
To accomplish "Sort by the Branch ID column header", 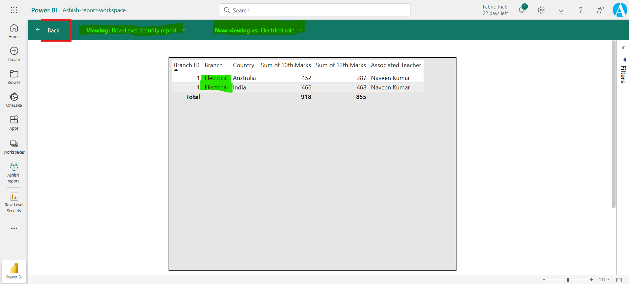I will coord(186,65).
